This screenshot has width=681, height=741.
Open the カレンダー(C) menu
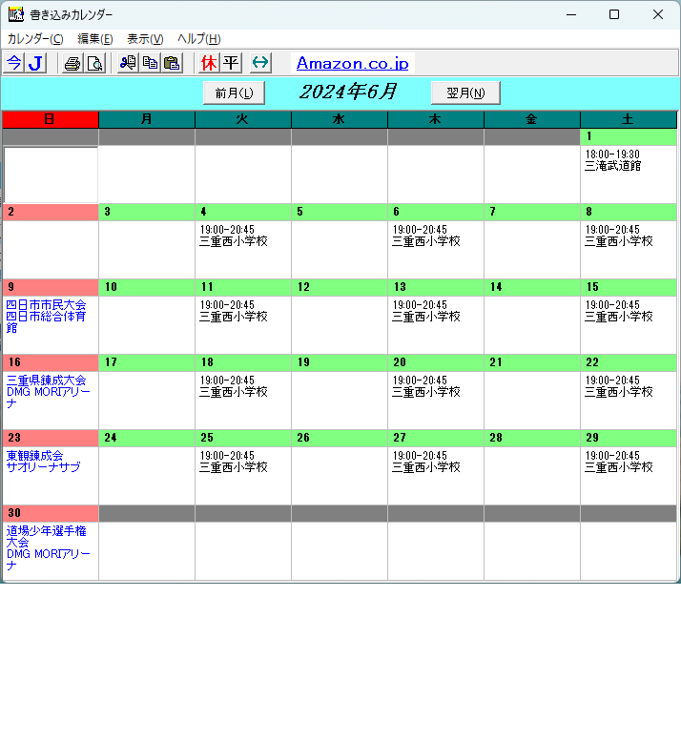pos(35,39)
